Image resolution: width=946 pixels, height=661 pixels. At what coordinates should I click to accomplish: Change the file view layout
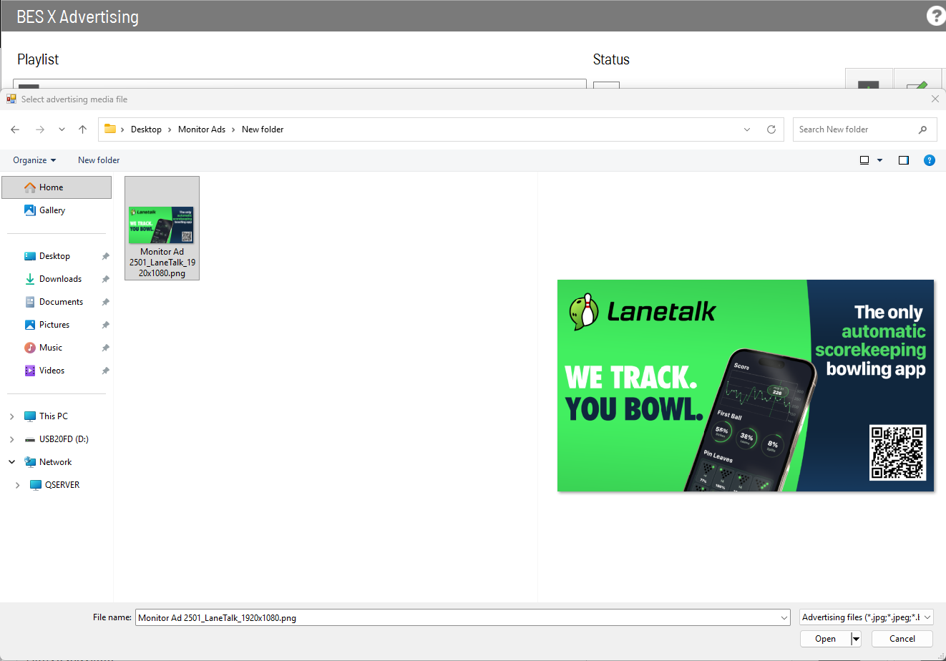coord(864,160)
